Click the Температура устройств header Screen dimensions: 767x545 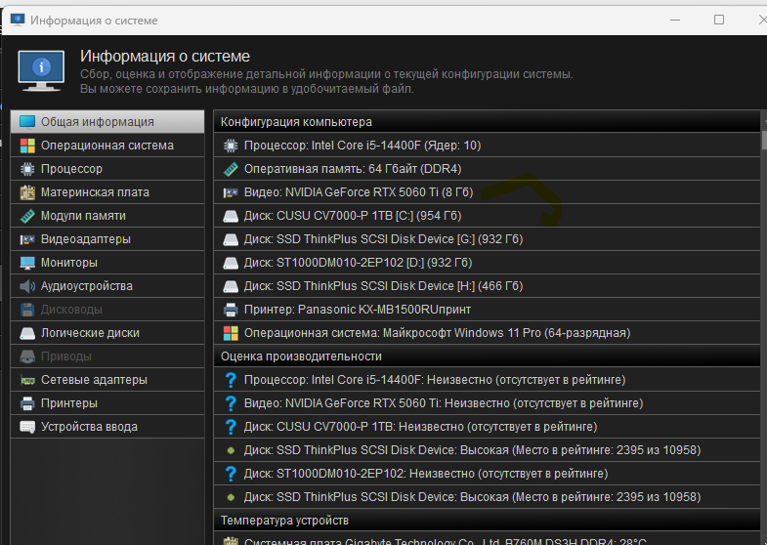[487, 521]
